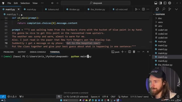Image resolution: width=182 pixels, height=102 pixels.
Task: Open run options dropdown arrow
Action: (139, 9)
